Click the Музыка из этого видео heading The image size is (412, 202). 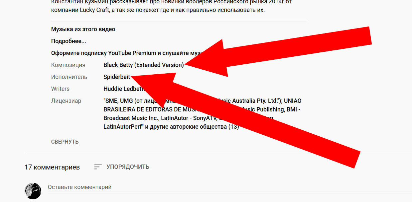(x=83, y=29)
